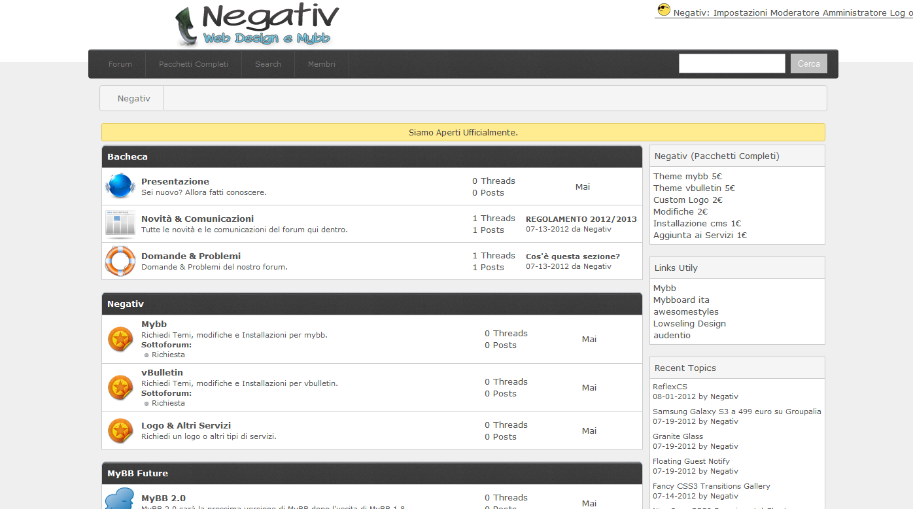
Task: Click the blue globe Presentazione forum icon
Action: click(120, 186)
